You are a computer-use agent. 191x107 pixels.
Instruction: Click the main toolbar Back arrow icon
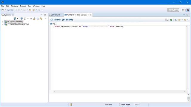click(34, 10)
